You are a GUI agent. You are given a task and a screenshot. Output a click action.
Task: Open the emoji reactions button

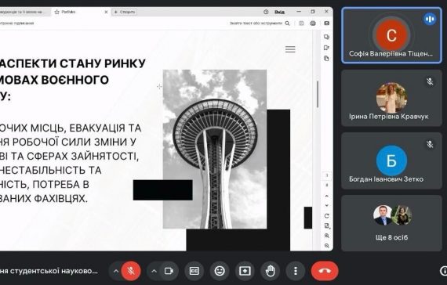click(x=220, y=271)
